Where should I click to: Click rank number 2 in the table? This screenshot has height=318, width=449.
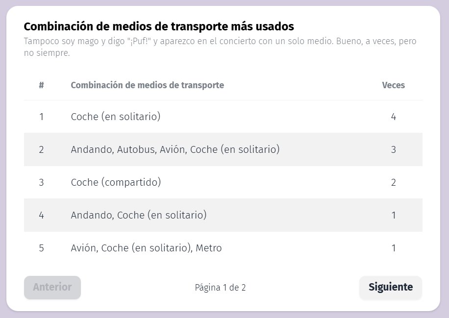coord(41,149)
